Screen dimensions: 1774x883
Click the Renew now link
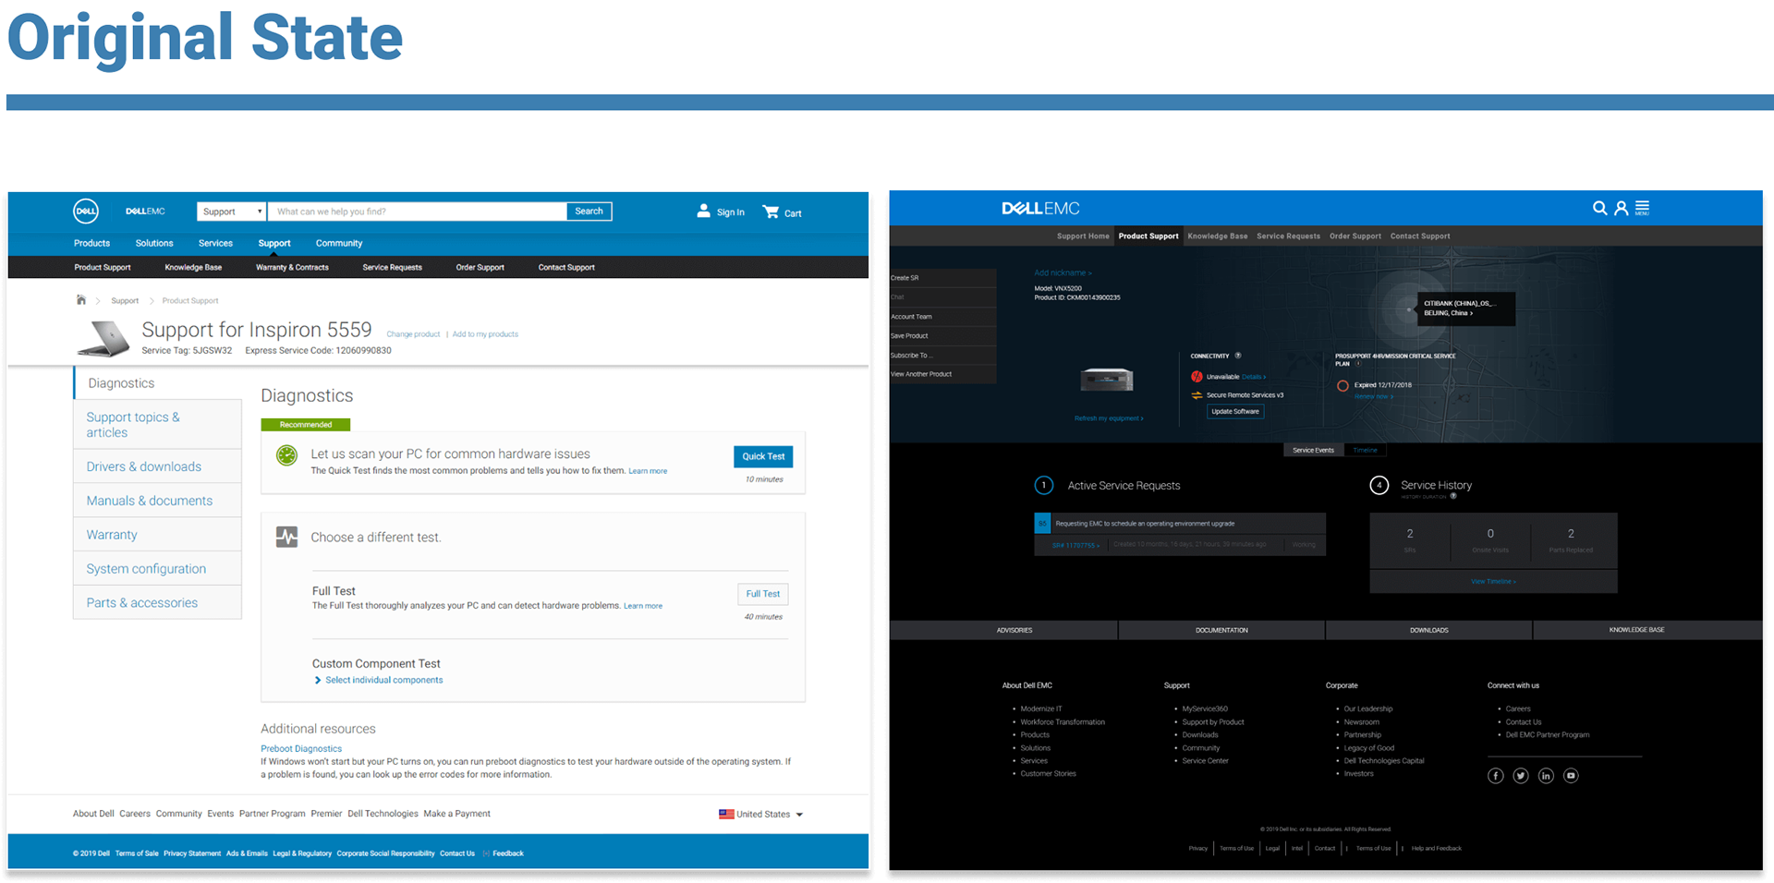pos(1373,397)
